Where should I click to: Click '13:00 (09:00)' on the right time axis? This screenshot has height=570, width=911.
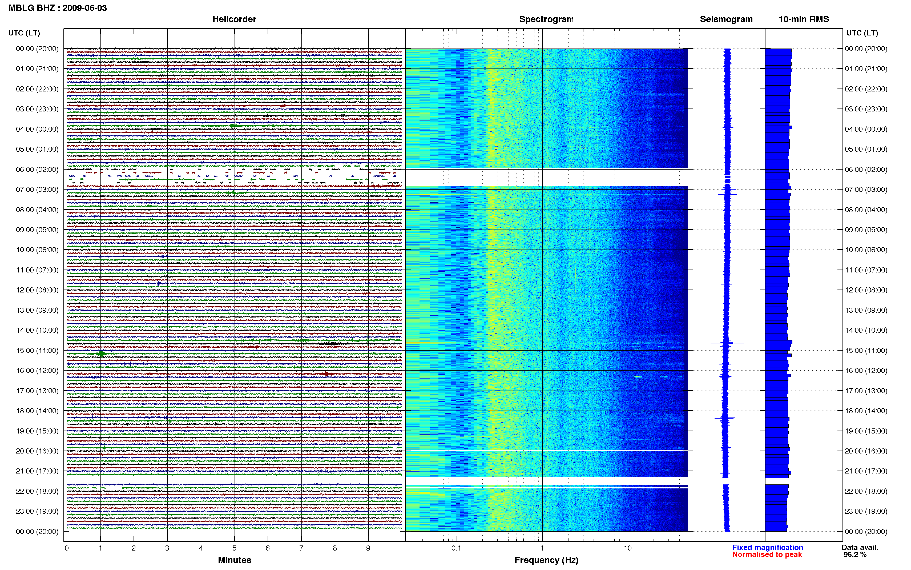(866, 310)
